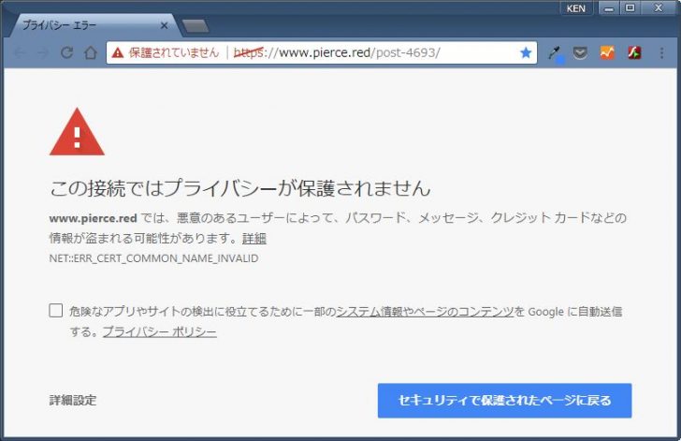Click the red Flash extension icon

(x=633, y=53)
